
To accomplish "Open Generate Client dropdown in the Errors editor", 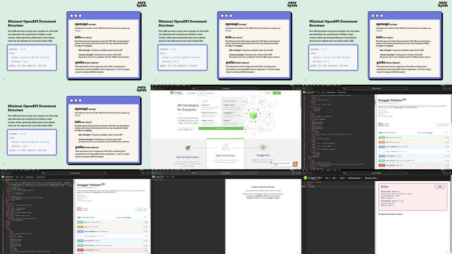I will (x=371, y=178).
